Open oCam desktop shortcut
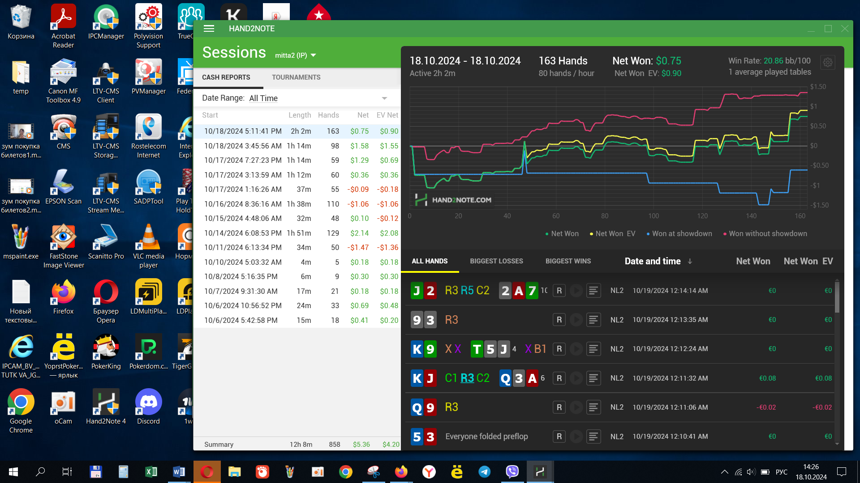Image resolution: width=860 pixels, height=483 pixels. pyautogui.click(x=63, y=407)
